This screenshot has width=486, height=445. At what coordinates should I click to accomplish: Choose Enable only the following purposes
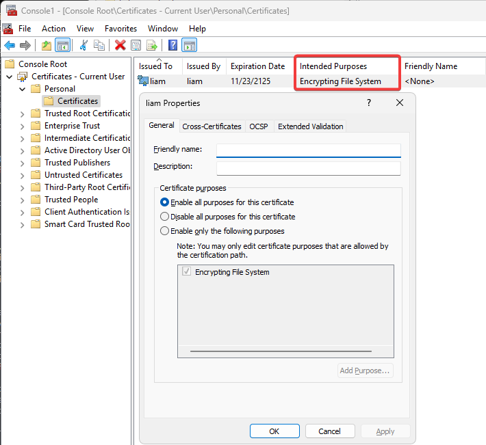pos(164,231)
